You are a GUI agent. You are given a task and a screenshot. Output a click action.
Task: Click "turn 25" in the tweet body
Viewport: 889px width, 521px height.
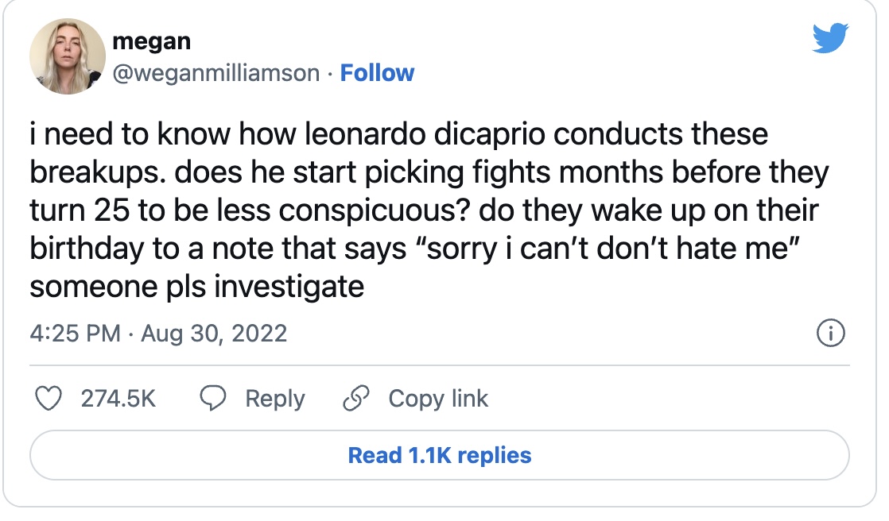pos(80,210)
